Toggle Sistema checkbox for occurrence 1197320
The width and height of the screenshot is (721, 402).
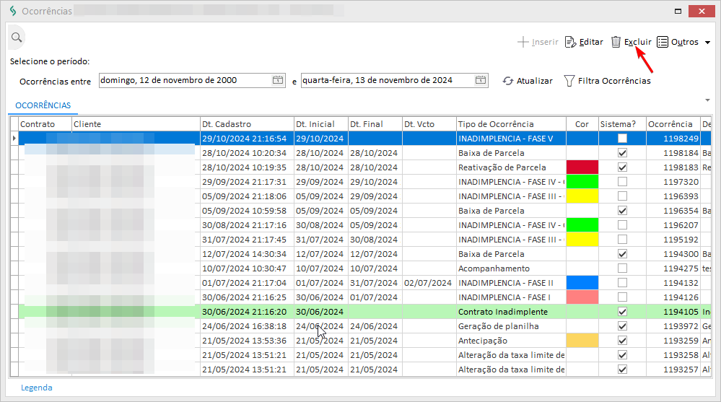pos(622,182)
